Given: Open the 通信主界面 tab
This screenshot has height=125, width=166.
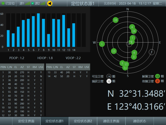Looking at the screenshot, I should pos(111,121).
